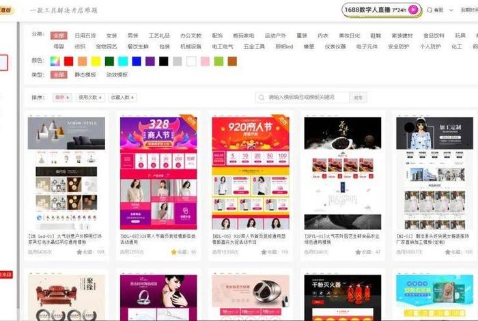The height and width of the screenshot is (321, 478).
Task: Filter by 机械设备 category
Action: click(191, 46)
